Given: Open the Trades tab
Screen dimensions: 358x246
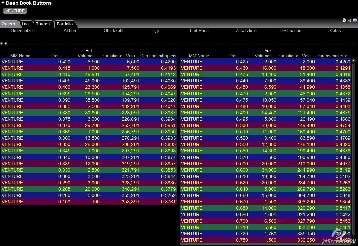Looking at the screenshot, I should 43,24.
